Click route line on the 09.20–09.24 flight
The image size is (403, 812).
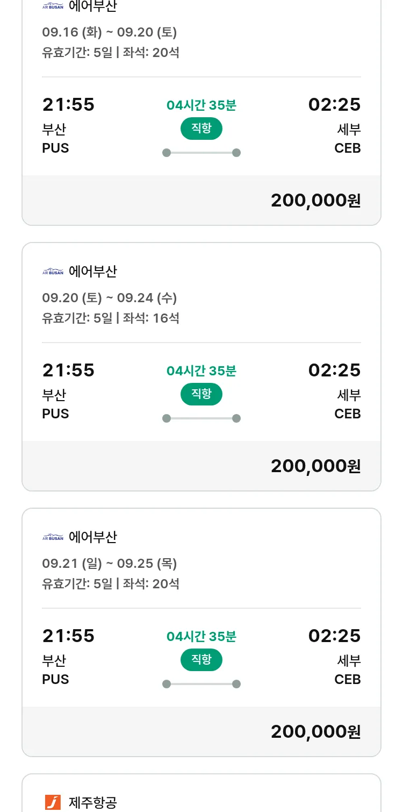click(x=201, y=418)
